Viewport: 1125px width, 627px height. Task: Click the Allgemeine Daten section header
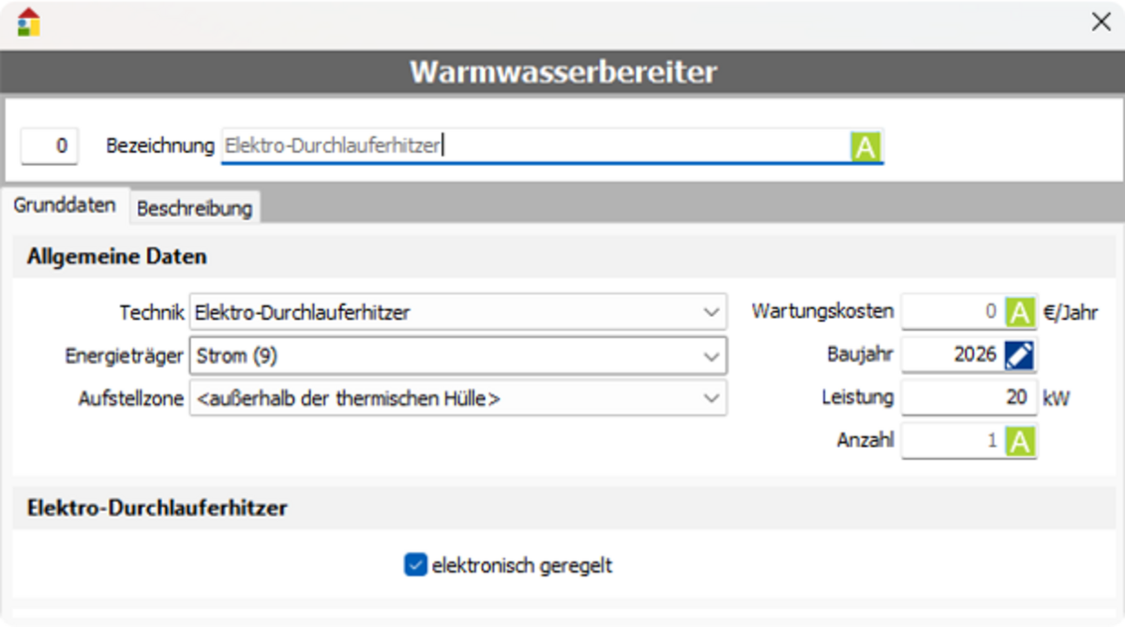coord(117,257)
